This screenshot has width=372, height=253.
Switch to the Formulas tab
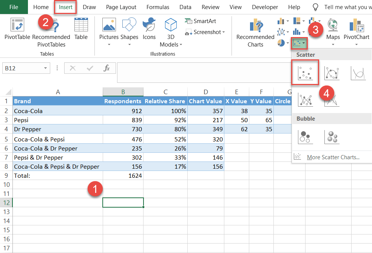[157, 7]
